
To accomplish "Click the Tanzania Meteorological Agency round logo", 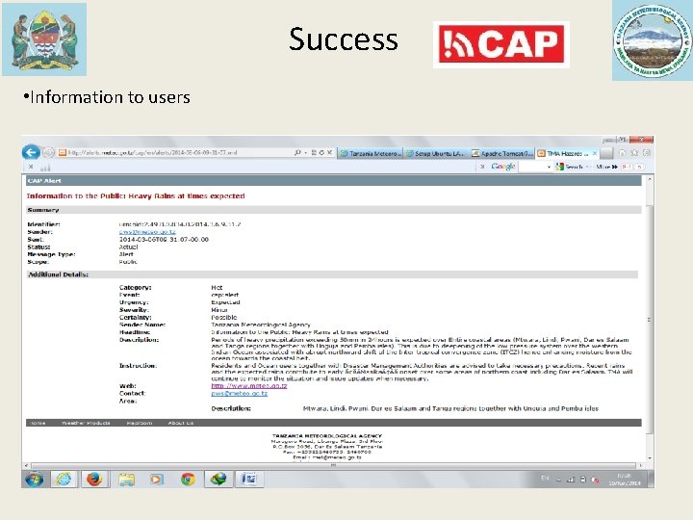I will [653, 40].
